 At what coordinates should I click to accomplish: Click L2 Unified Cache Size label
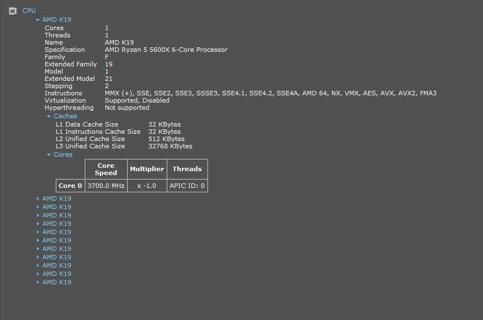pyautogui.click(x=90, y=139)
